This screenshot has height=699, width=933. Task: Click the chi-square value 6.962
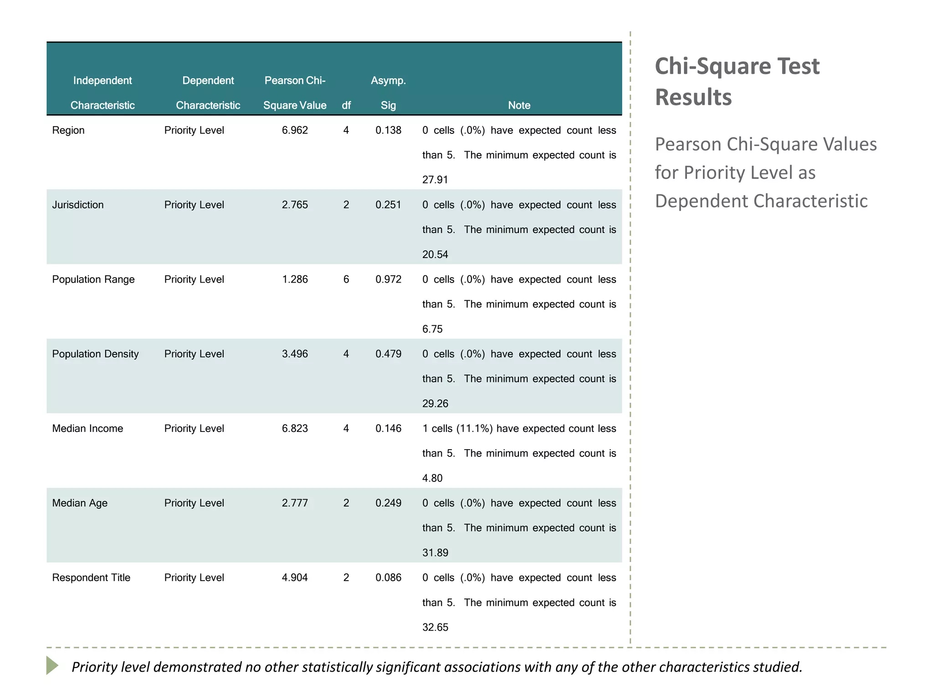click(295, 131)
